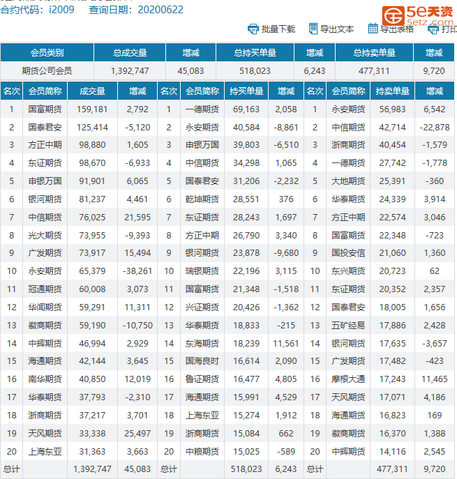Screen dimensions: 457x479
Task: Select 方正中期 in volume ranking row 3
Action: coord(45,145)
